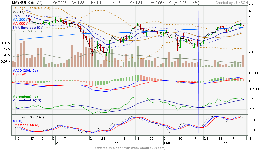Click the 3.87M volume axis label
Viewport: 260px width, 150px height.
6,43
